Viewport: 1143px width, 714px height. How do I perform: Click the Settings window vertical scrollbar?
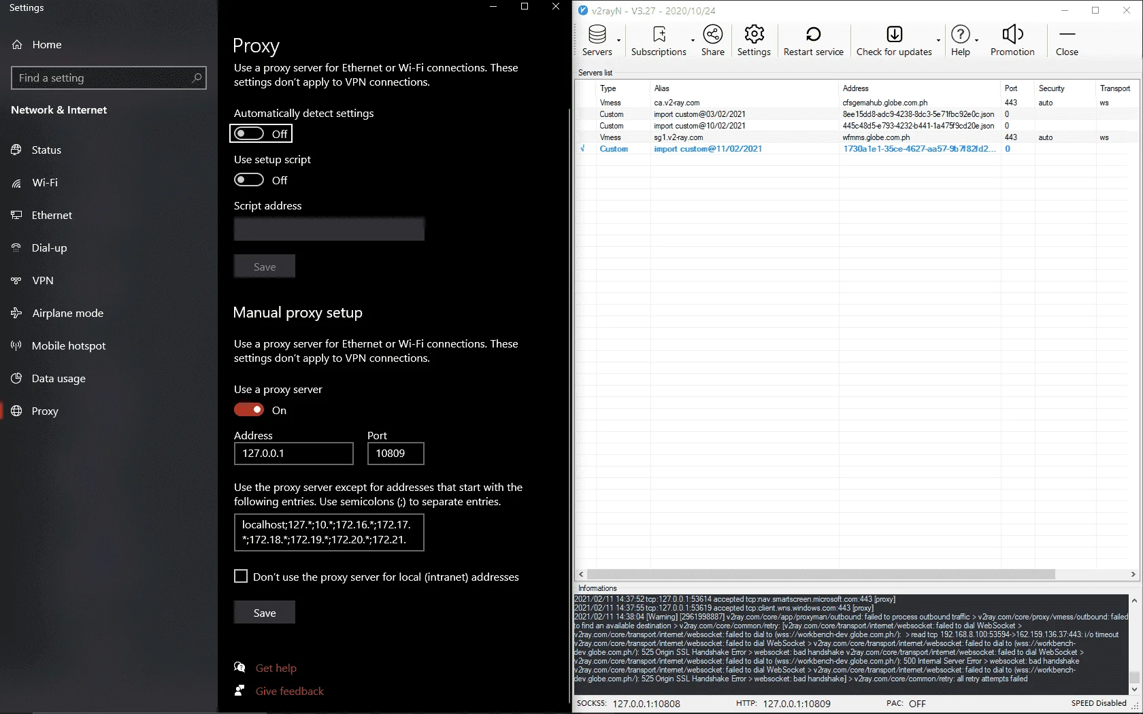(569, 406)
